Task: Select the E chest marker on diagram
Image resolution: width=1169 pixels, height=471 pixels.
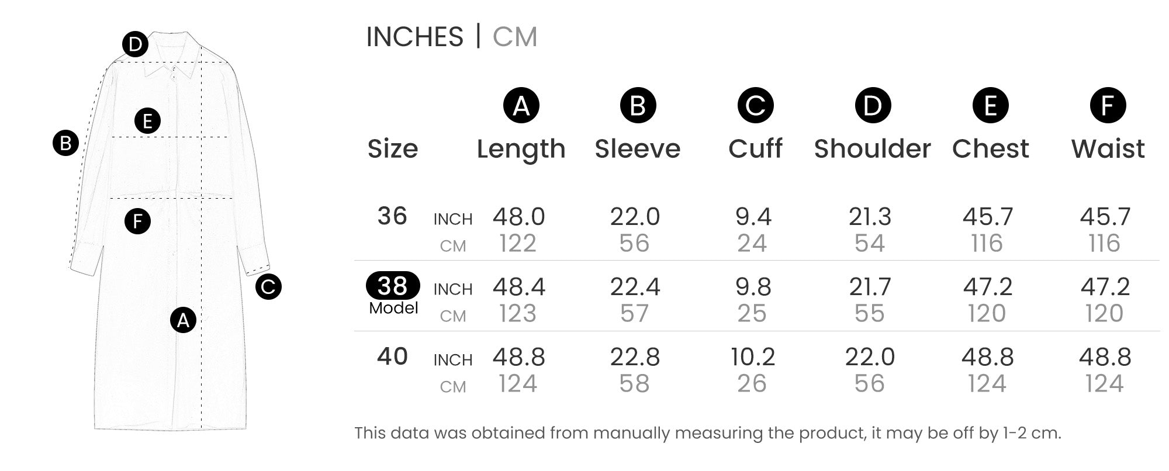Action: [x=147, y=121]
